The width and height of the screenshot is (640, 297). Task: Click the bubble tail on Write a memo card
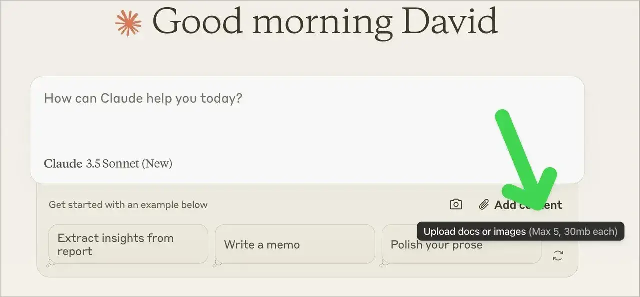point(216,263)
